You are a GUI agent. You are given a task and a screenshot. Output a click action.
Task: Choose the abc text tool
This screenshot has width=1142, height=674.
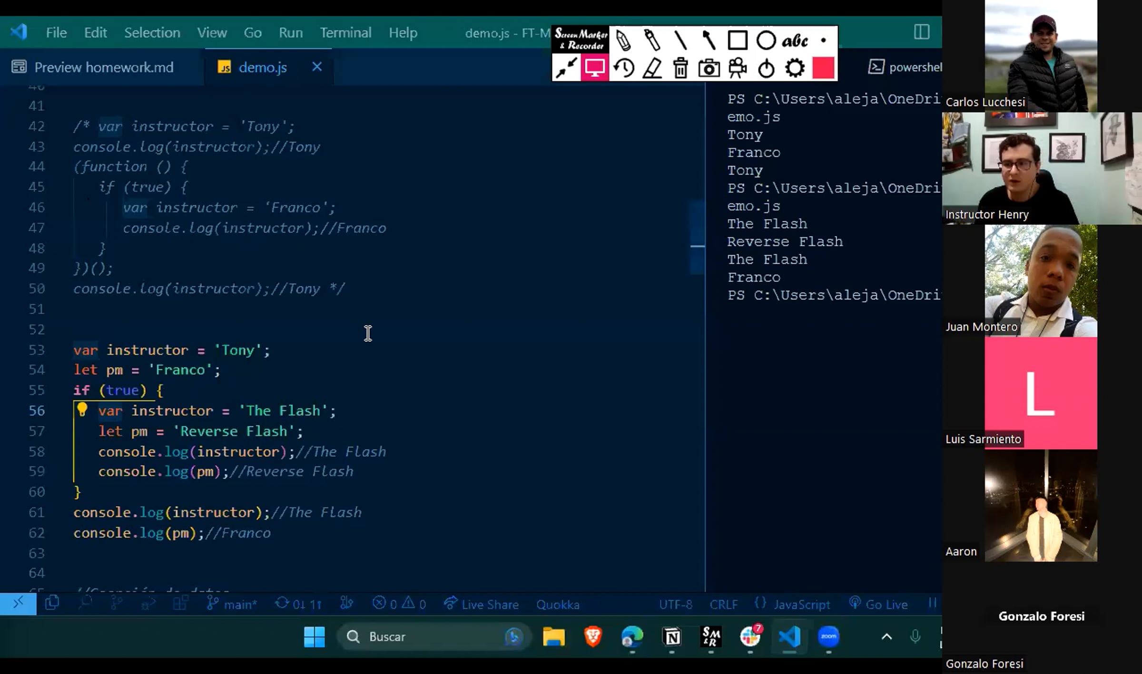795,40
